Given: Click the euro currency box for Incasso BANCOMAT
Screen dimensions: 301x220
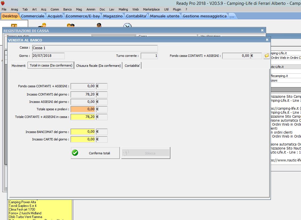Looking at the screenshot, I should [x=102, y=132].
